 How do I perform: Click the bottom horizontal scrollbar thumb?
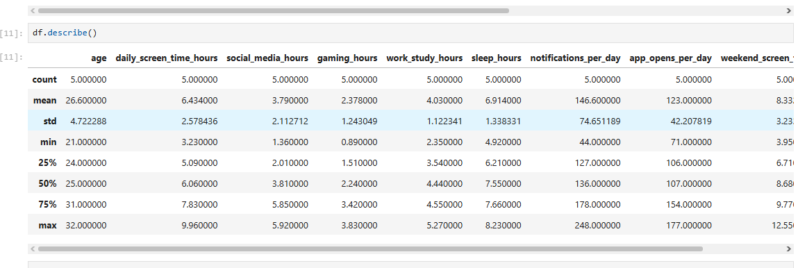370,249
